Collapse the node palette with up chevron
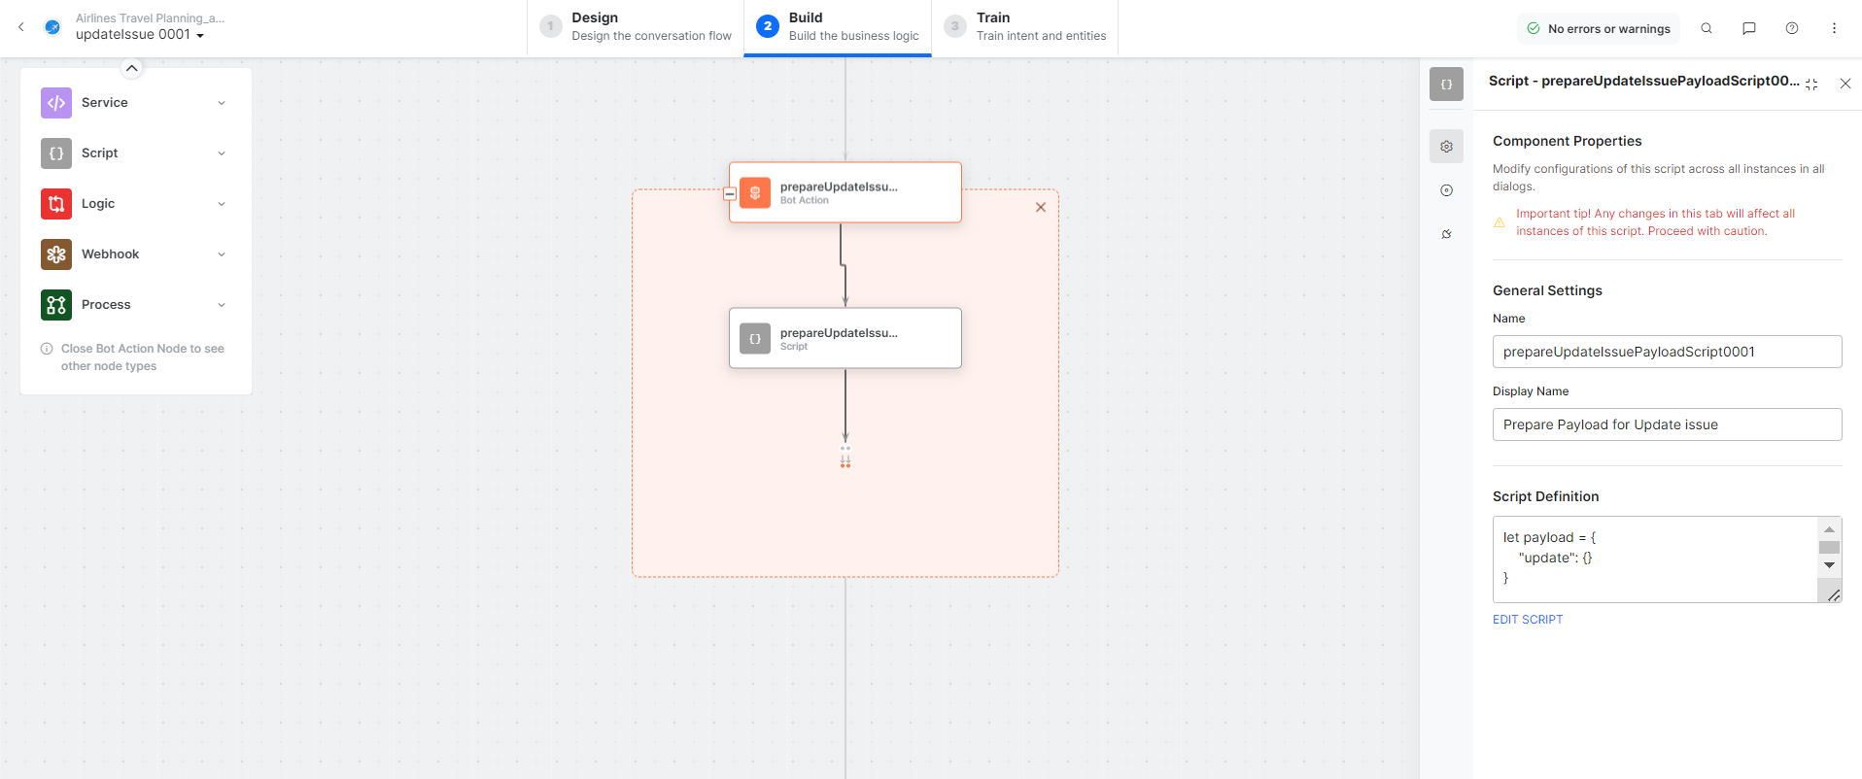Screen dimensions: 1862x779 click(x=131, y=68)
